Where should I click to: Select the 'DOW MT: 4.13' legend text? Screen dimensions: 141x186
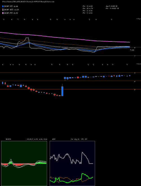11,10
